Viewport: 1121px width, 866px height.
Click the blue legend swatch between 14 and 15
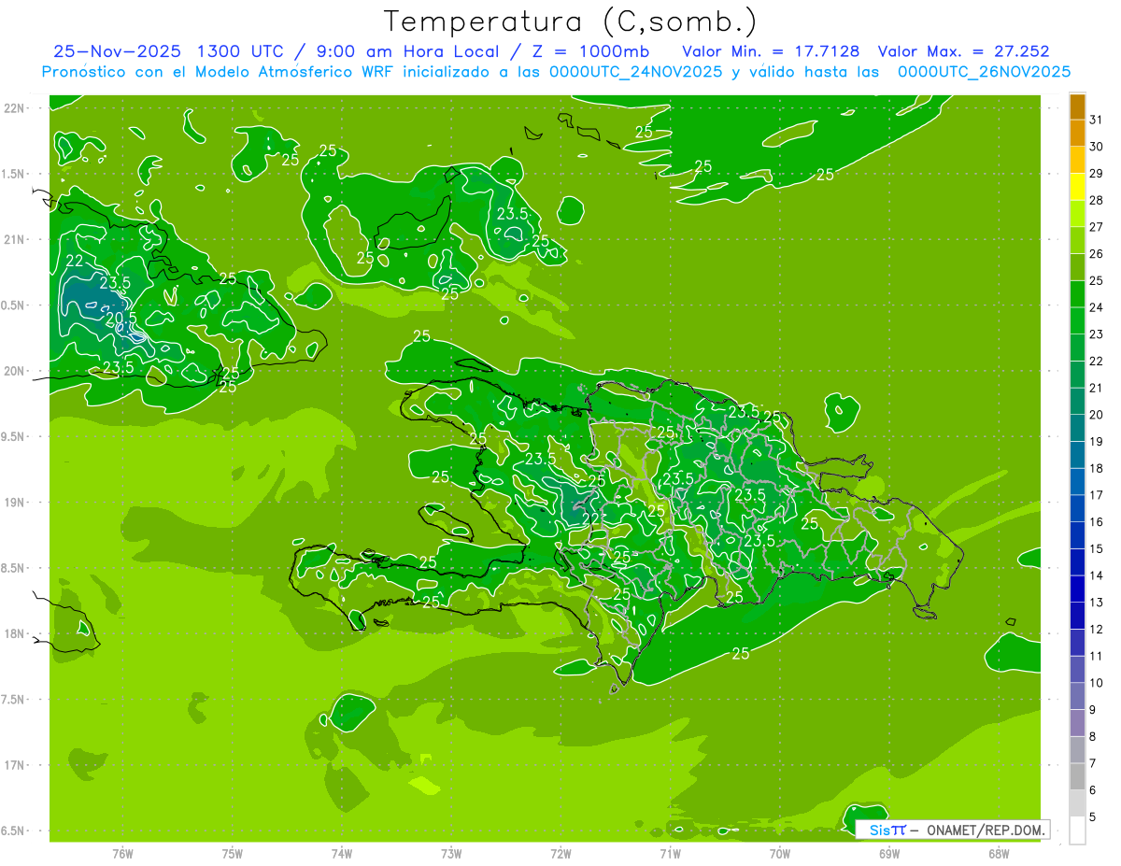tap(1077, 561)
